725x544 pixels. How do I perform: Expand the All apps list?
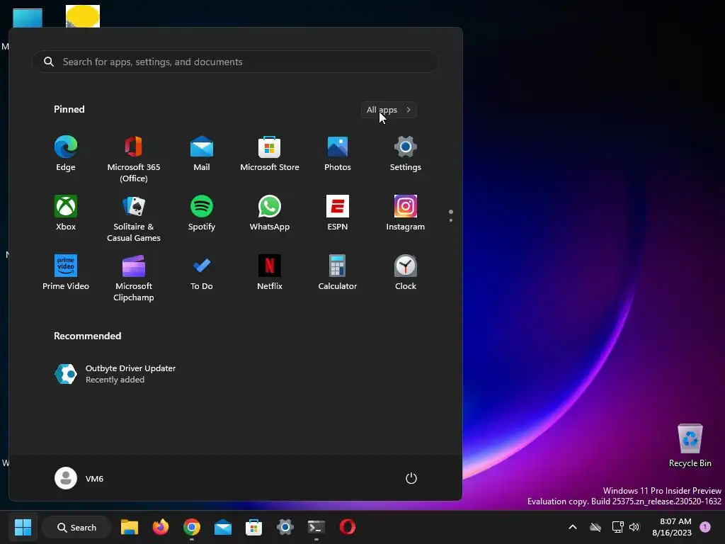[x=389, y=110]
